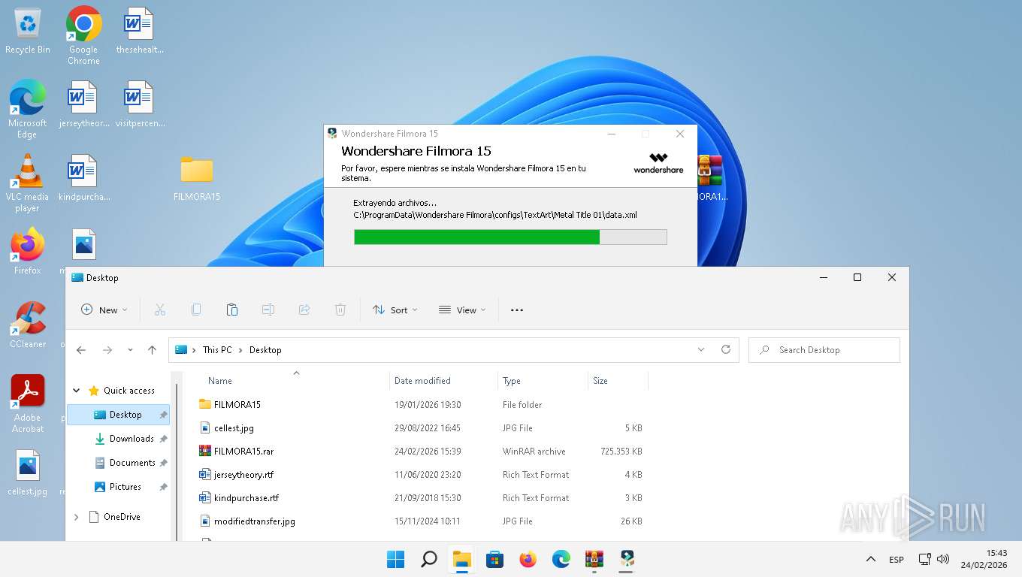Click the Paste icon in Explorer toolbar
This screenshot has width=1022, height=577.
coord(232,310)
